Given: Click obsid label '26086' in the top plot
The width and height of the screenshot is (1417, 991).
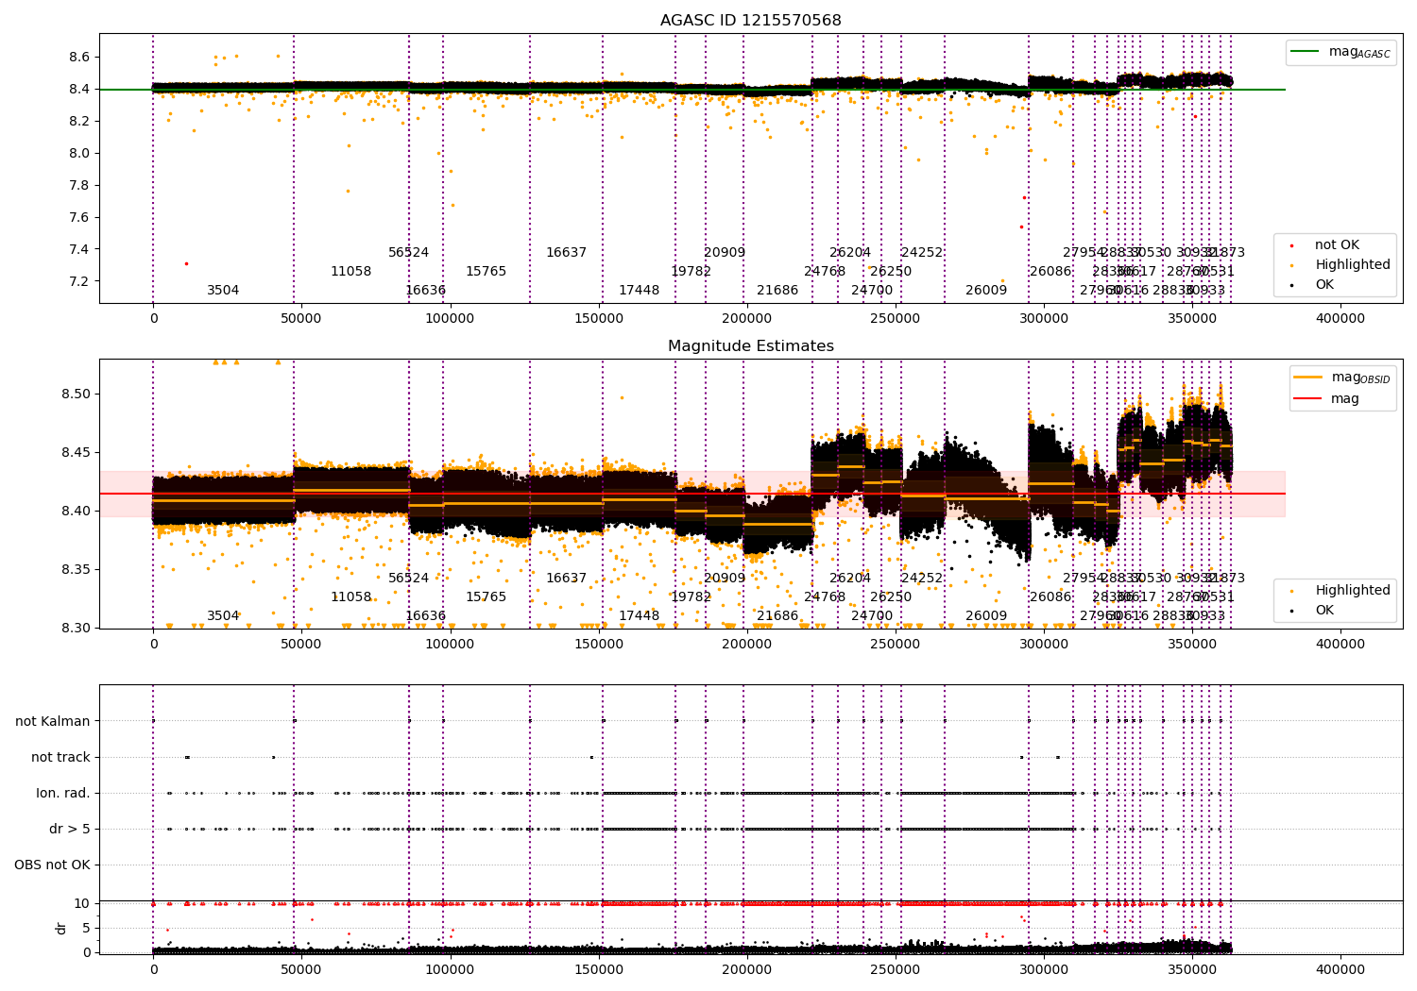Looking at the screenshot, I should coord(1050,272).
